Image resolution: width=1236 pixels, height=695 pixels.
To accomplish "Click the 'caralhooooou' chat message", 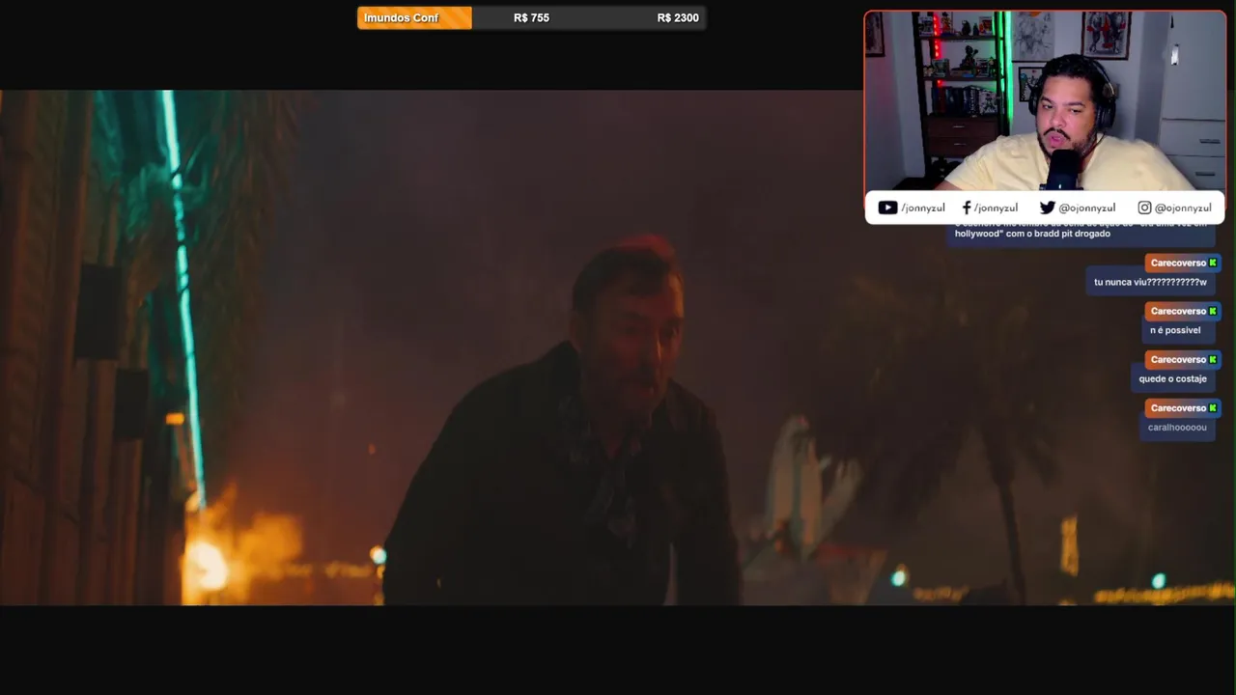I will 1177,427.
